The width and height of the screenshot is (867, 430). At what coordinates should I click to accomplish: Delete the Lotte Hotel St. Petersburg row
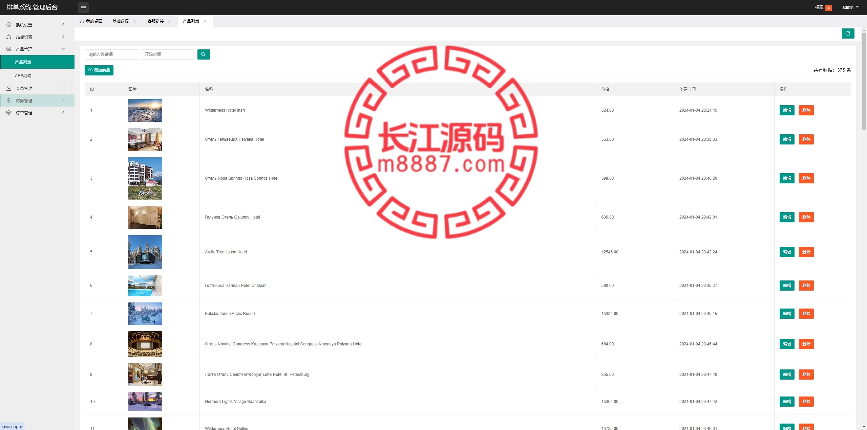coord(806,375)
